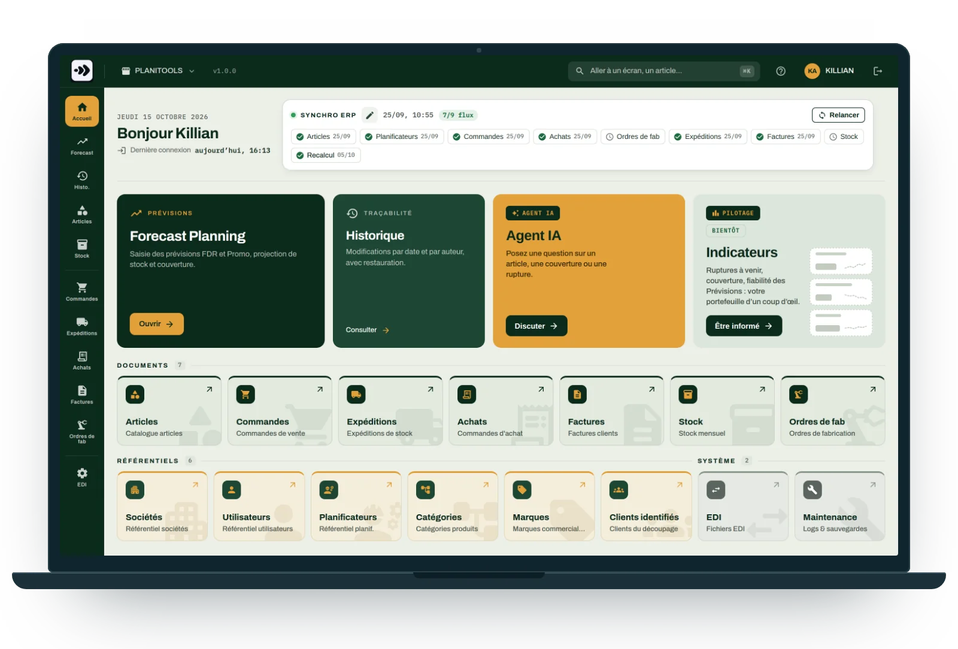Click Discuter on Agent IA card
Screen dimensions: 958x649
coord(536,326)
